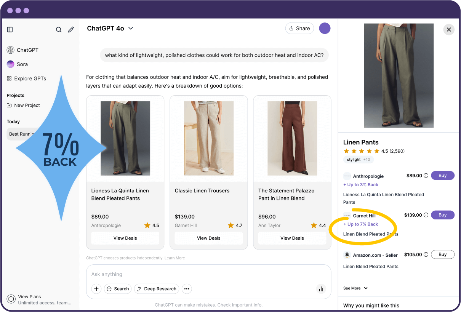Viewport: 461px width, 312px height.
Task: Open the large linen pants product image
Action: 399,75
